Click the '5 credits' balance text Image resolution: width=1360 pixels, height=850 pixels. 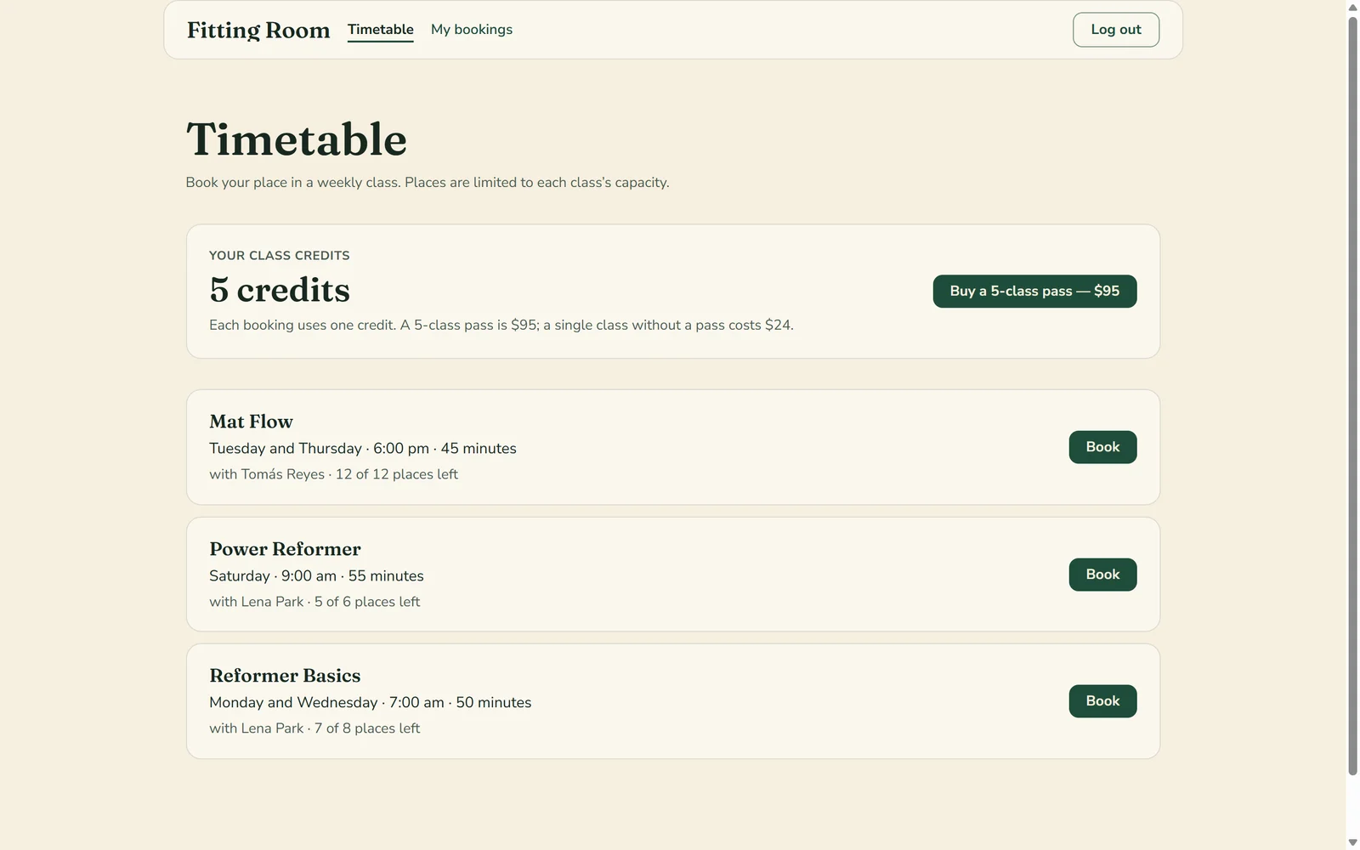[280, 290]
